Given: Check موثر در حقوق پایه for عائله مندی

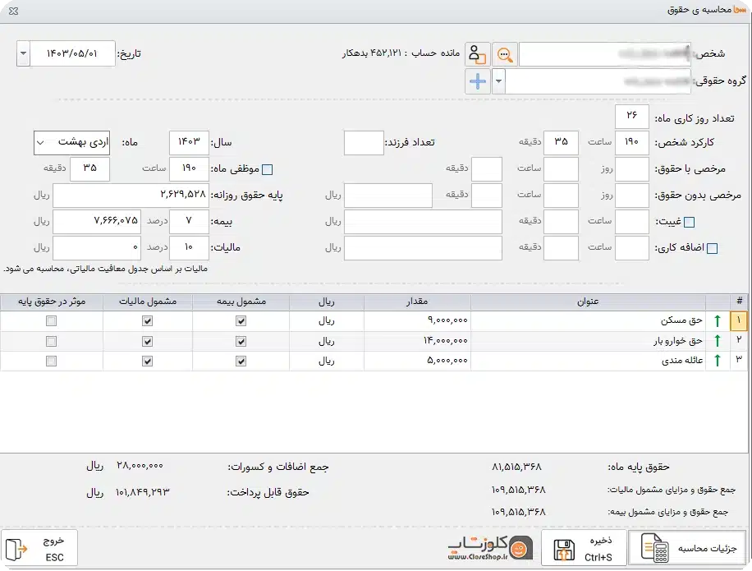Looking at the screenshot, I should [52, 361].
